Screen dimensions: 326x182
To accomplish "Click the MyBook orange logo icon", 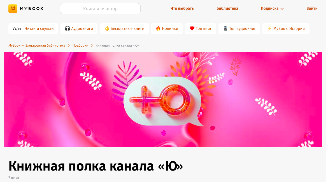I will coord(13,8).
